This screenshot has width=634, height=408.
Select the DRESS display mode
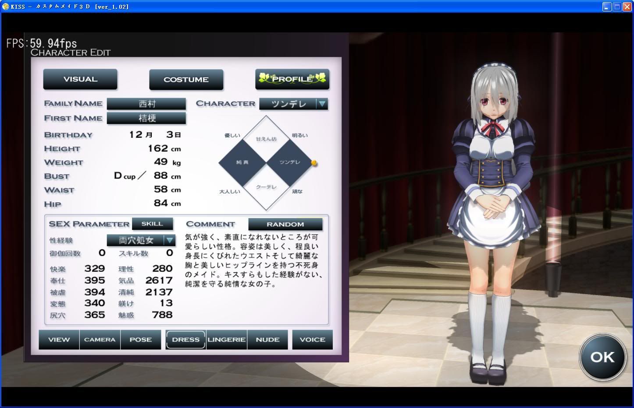(x=186, y=340)
